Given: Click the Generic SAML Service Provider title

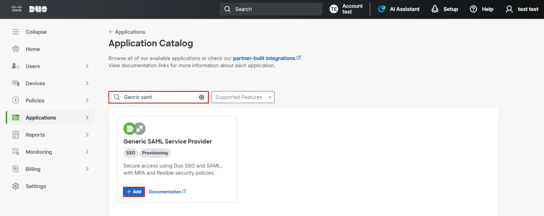Looking at the screenshot, I should point(168,141).
